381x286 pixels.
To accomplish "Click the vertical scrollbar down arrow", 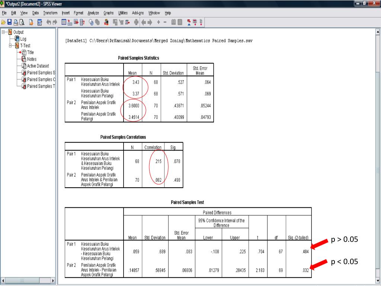I will click(x=378, y=280).
